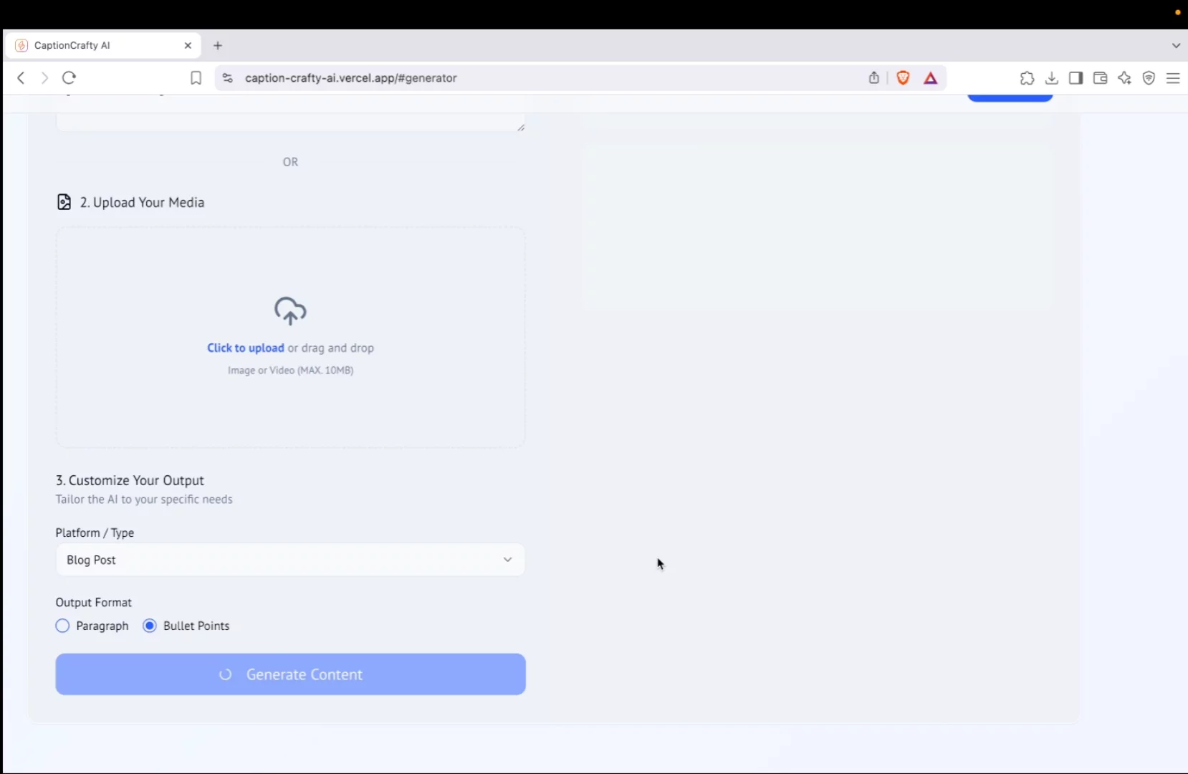Click the Brave Rewards triangle icon
1188x774 pixels.
930,78
